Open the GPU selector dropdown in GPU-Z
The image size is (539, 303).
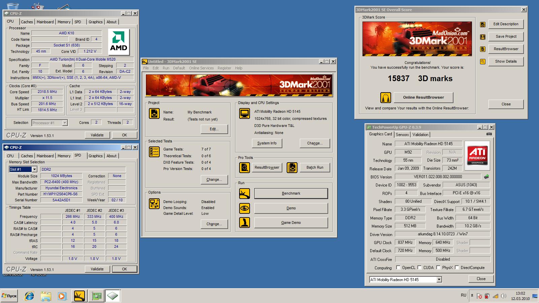(439, 279)
